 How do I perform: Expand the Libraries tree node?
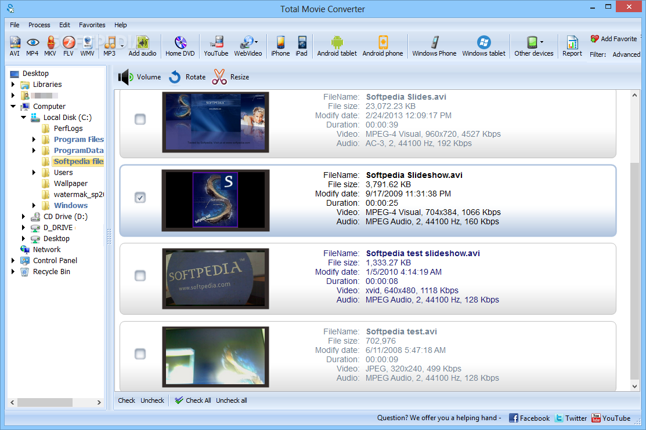click(13, 85)
